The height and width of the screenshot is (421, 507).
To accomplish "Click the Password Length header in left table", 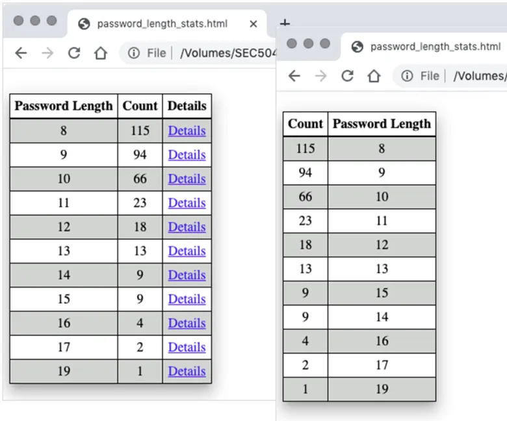I will [x=64, y=106].
